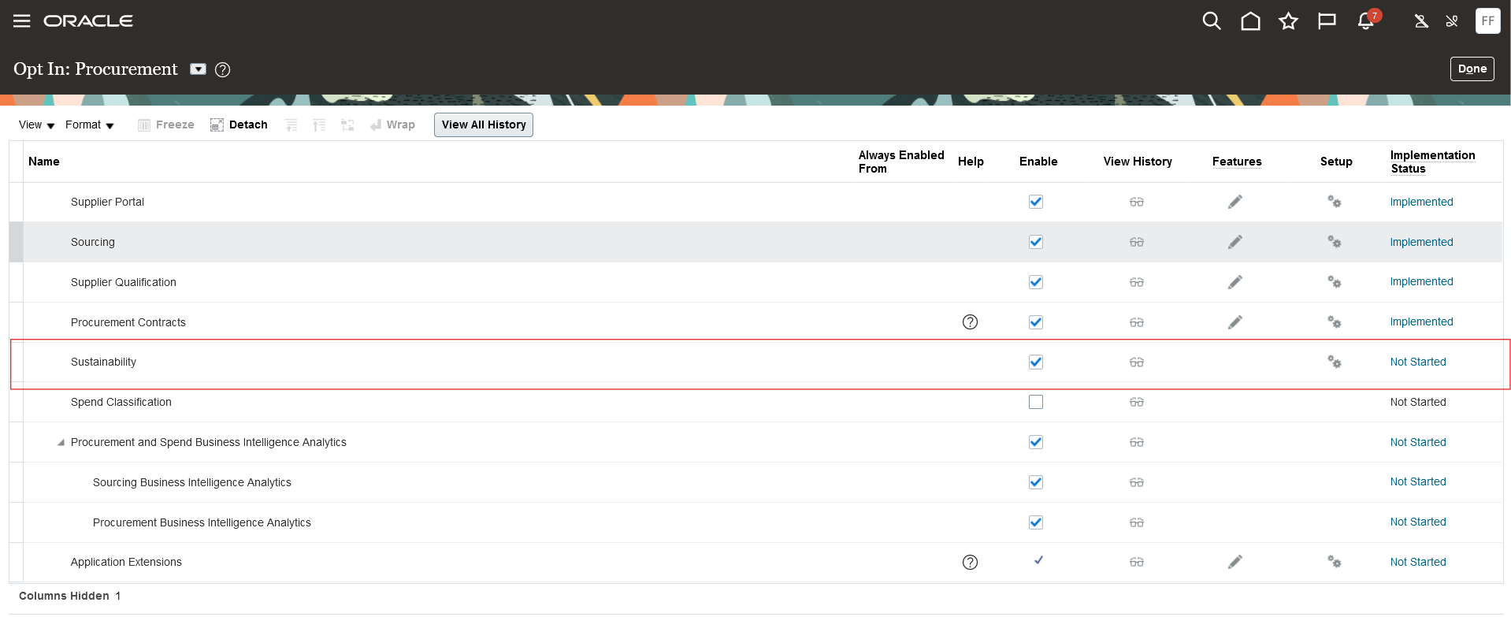Toggle Enable for Sourcing Business Intelligence Analytics

pyautogui.click(x=1036, y=482)
